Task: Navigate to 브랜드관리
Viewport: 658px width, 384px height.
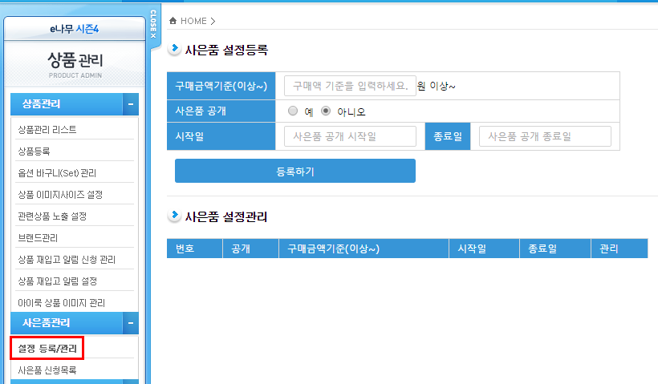Action: tap(38, 237)
